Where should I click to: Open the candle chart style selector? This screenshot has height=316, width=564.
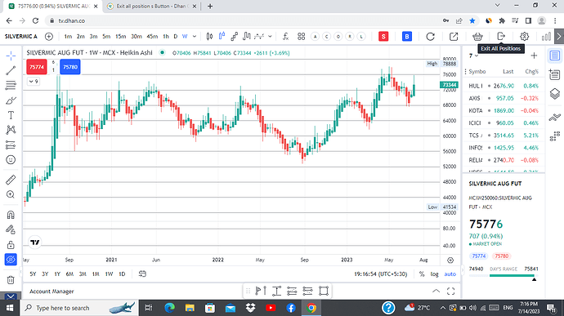209,36
